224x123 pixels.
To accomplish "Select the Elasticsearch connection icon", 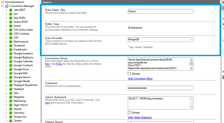I will click(x=11, y=42).
